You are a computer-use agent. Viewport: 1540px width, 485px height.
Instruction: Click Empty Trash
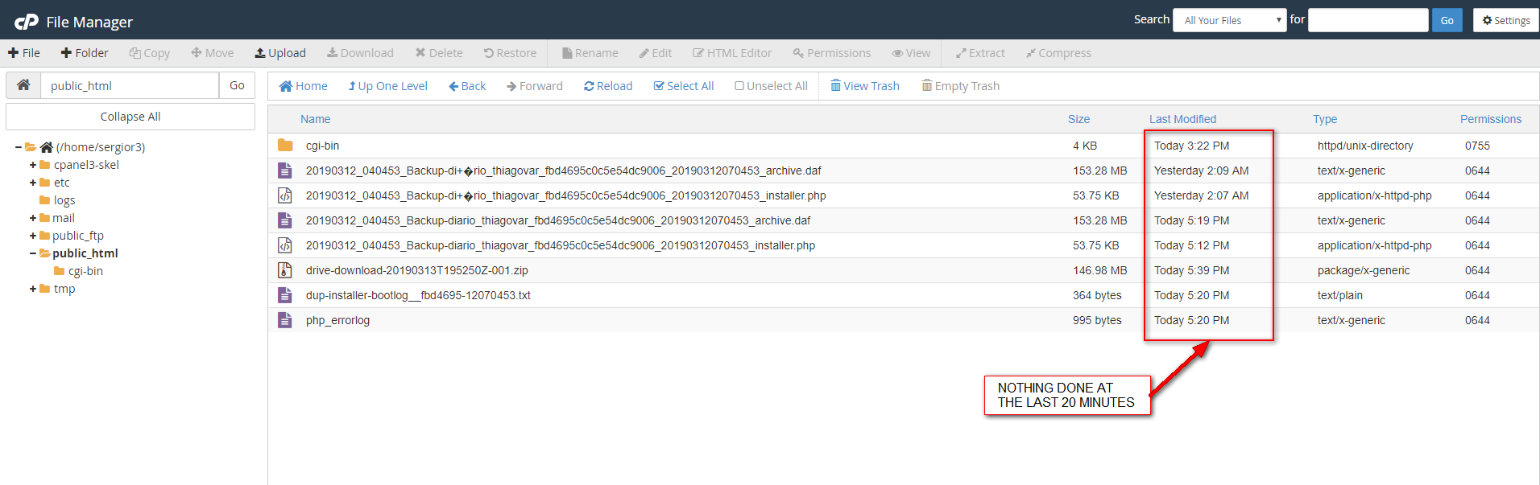click(x=961, y=86)
